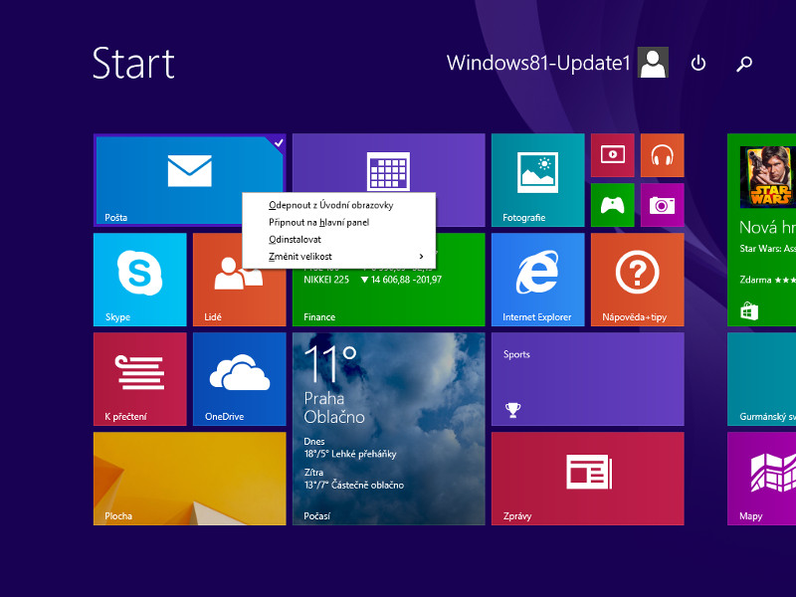Open the Fotografie photos tile
Image resolution: width=796 pixels, height=597 pixels.
[537, 180]
